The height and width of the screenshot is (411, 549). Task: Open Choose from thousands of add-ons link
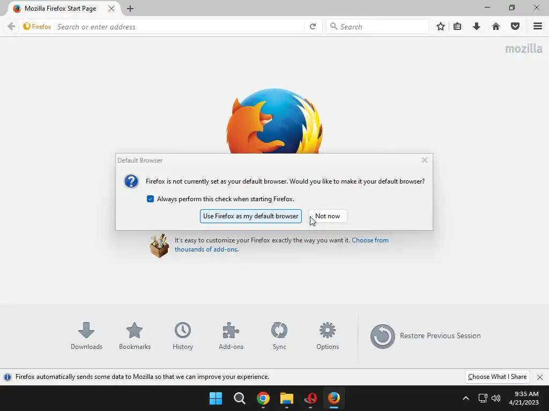click(x=281, y=245)
